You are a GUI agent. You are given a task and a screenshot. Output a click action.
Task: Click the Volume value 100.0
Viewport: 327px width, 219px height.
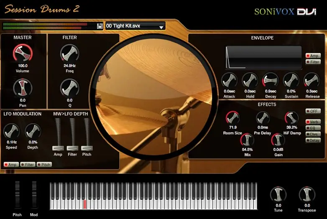click(x=23, y=66)
